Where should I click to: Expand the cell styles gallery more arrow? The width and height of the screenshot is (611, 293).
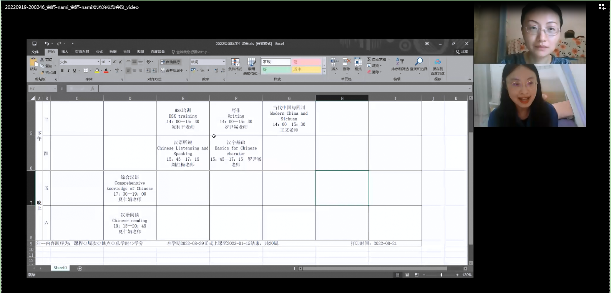324,72
